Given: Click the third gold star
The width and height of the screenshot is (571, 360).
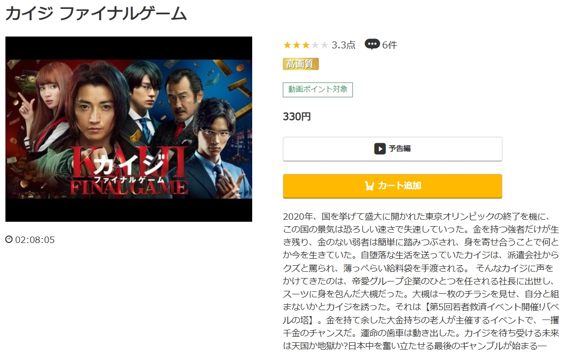Looking at the screenshot, I should pos(306,45).
